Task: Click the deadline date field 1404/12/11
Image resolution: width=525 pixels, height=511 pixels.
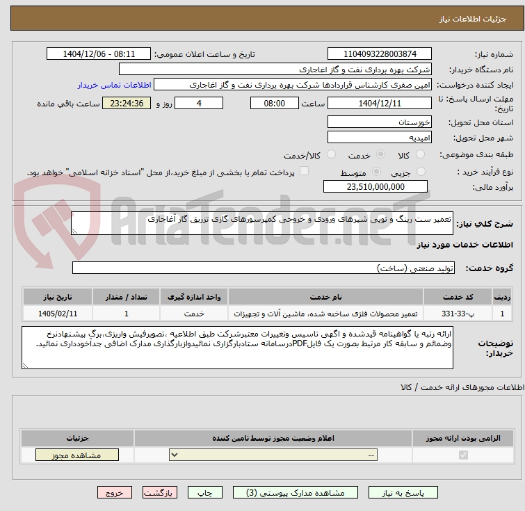Action: tap(380, 103)
